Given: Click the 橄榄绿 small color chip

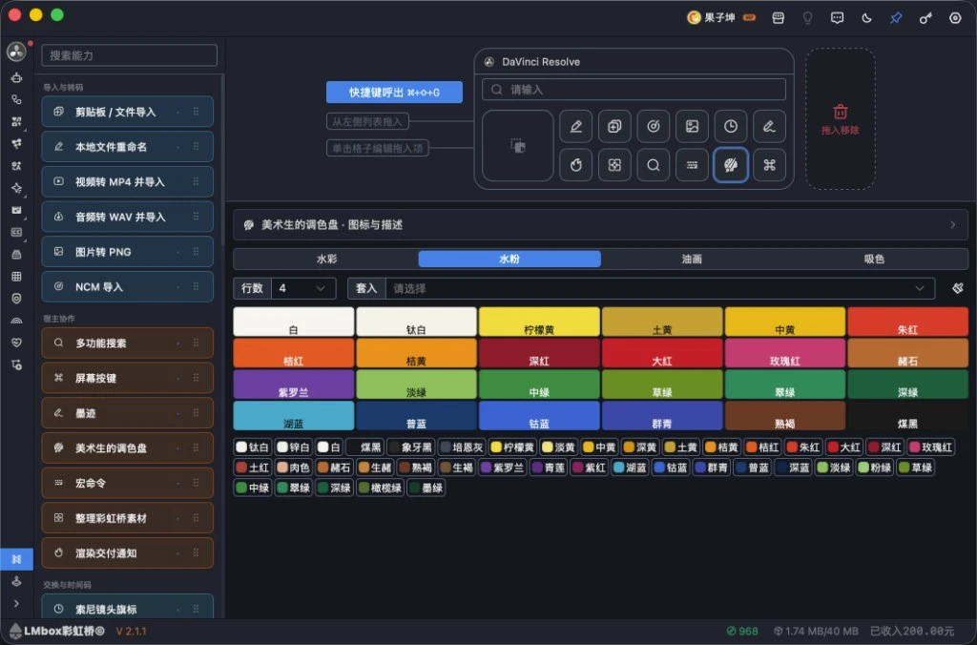Looking at the screenshot, I should click(x=380, y=488).
